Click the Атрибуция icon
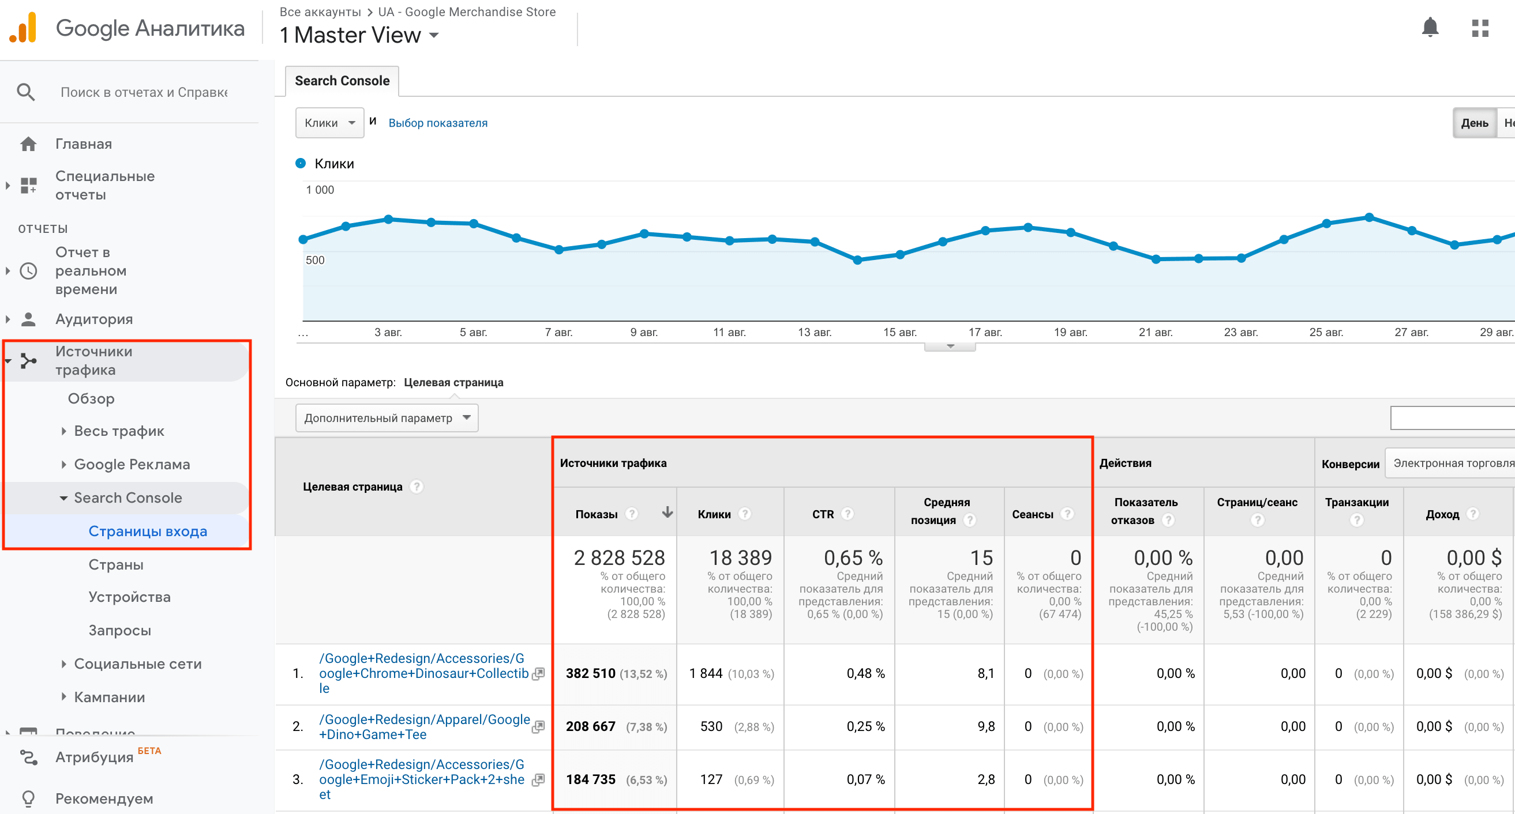This screenshot has width=1515, height=814. tap(28, 757)
